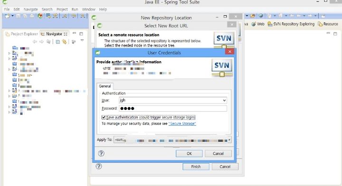The height and width of the screenshot is (186, 342).
Task: Open the Navigator view menu triangle
Action: tap(82, 40)
